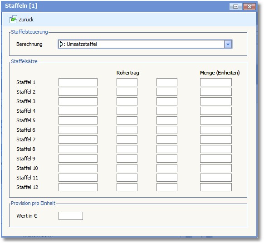Click Menge field in Staffel 8 row
264x244 pixels.
point(216,149)
